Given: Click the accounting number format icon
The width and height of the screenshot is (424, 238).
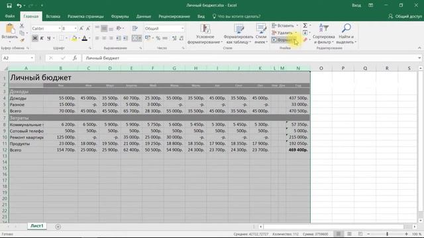Looking at the screenshot, I should [x=148, y=38].
